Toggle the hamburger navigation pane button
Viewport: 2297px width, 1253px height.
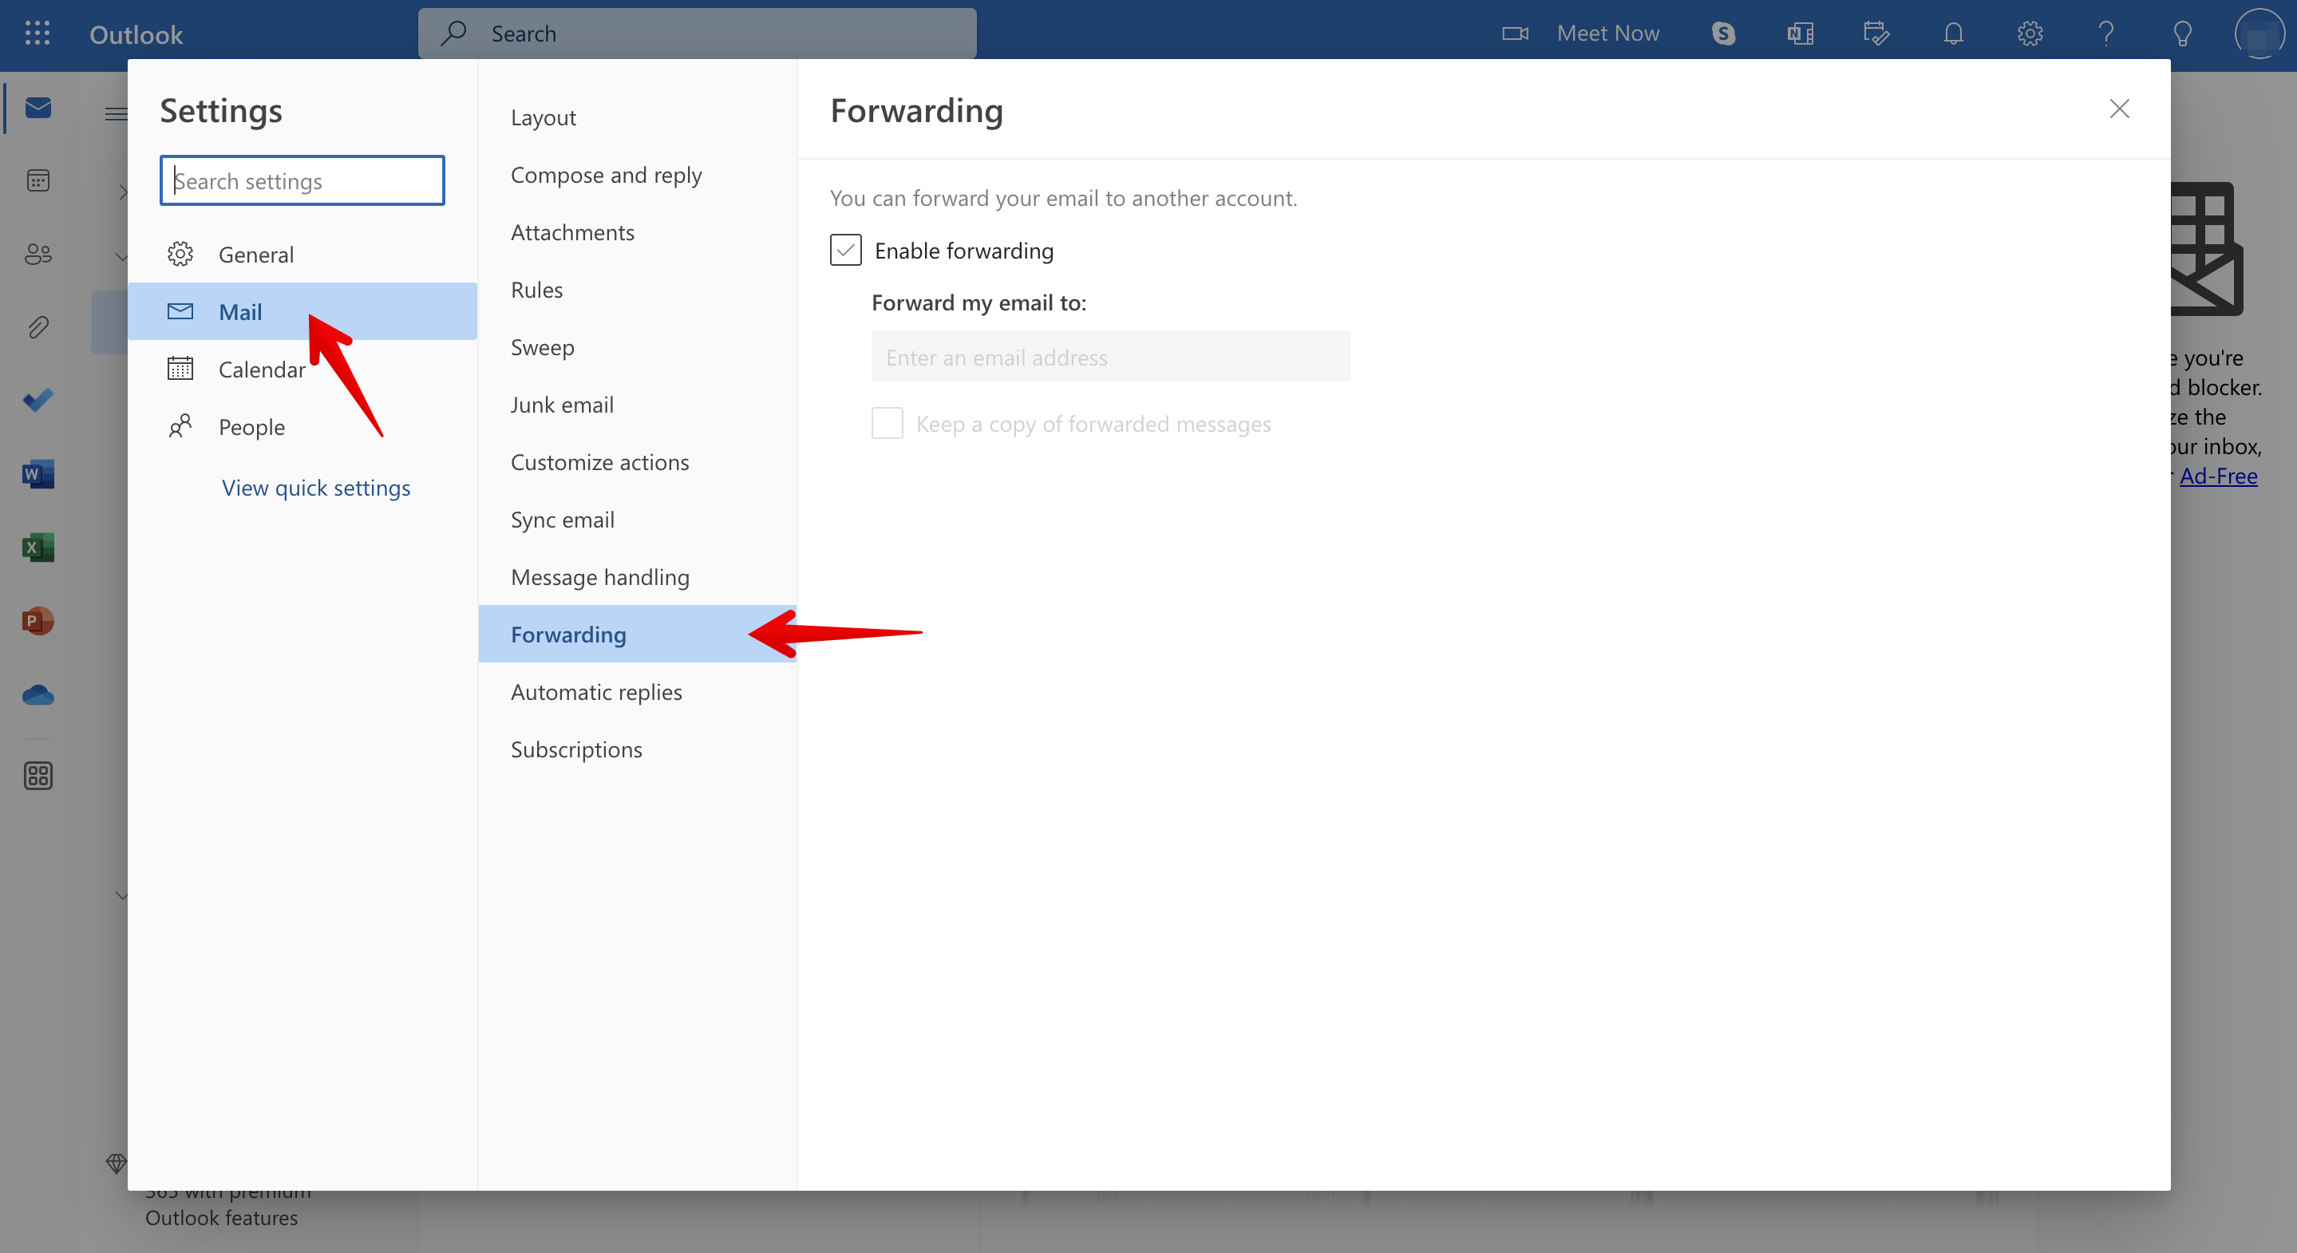click(x=115, y=113)
